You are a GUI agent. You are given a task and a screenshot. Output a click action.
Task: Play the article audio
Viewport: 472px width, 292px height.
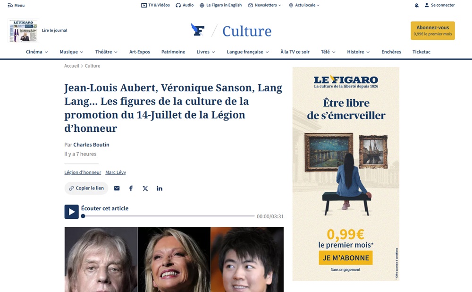tap(71, 212)
